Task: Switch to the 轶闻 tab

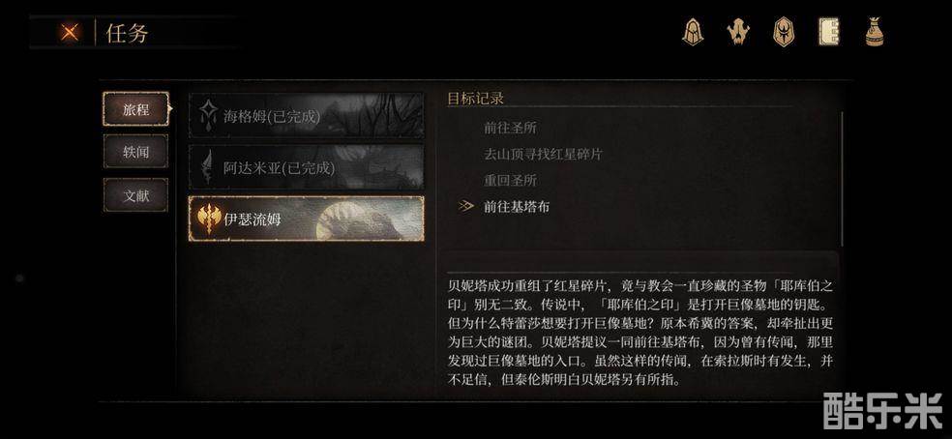Action: (x=135, y=152)
